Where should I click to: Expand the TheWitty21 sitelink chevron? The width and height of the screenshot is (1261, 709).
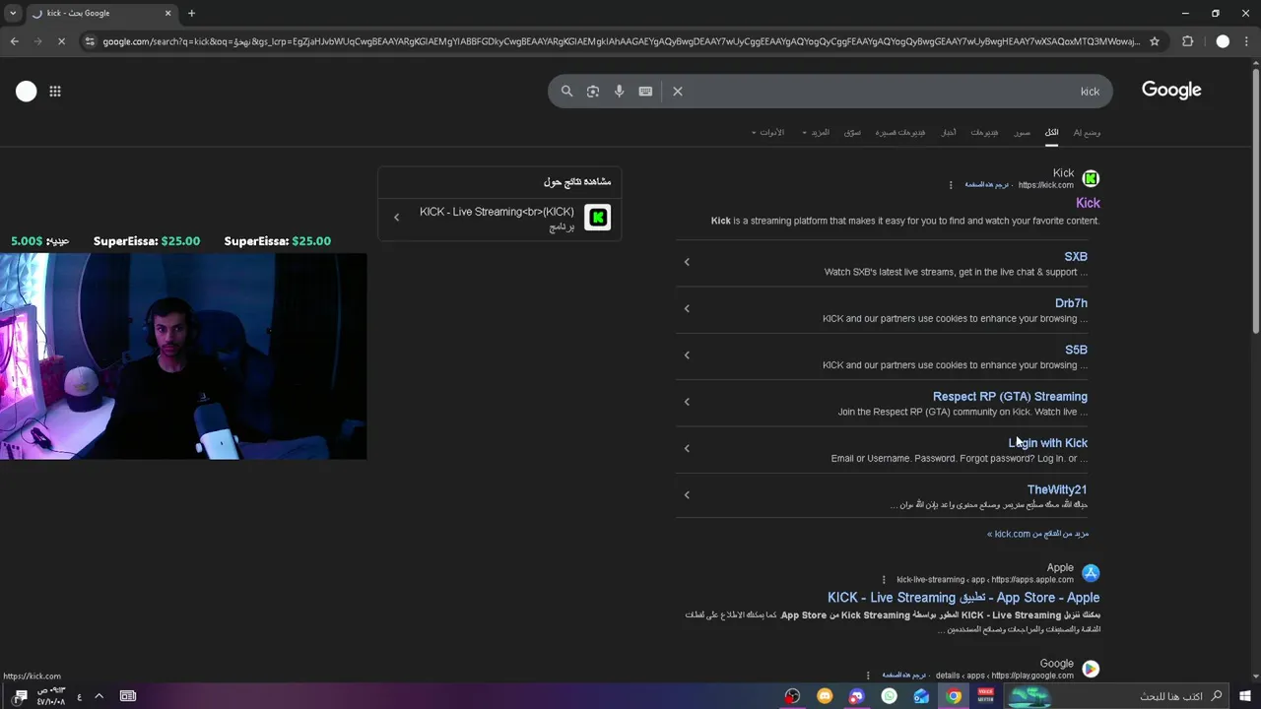687,494
